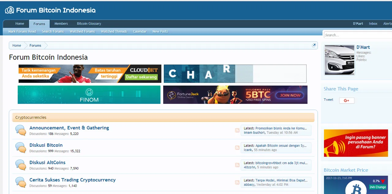Screen dimensions: 392x194
Task: Click RSS icon for Cerita Sukses Trading Cryptocurrency
Action: point(237,182)
